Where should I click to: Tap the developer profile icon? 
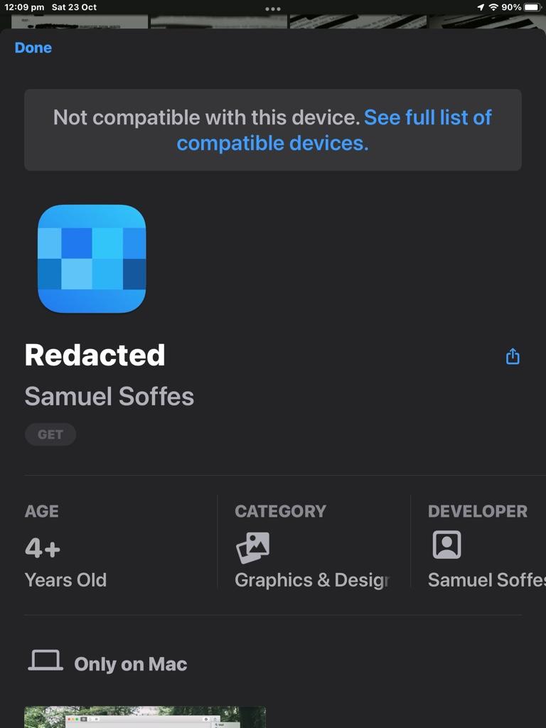(x=446, y=545)
